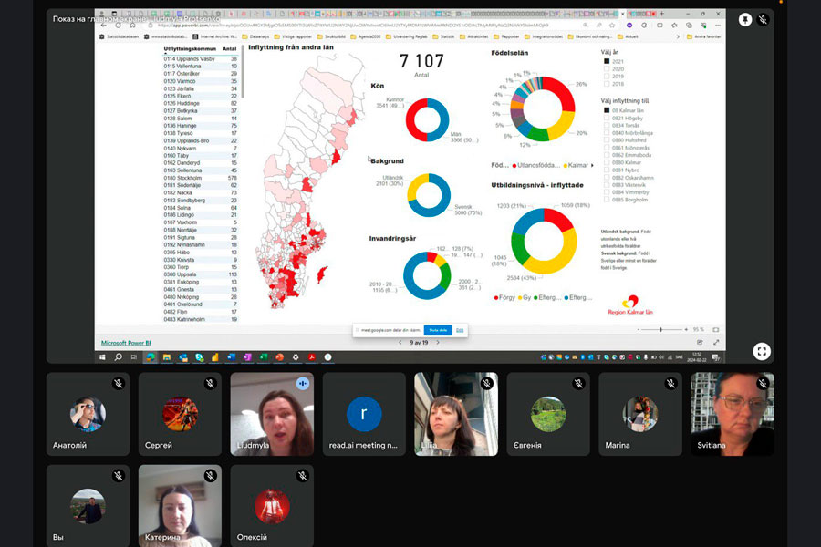Image resolution: width=821 pixels, height=547 pixels.
Task: Open taskbar search magnifier in shared screen
Action: [x=119, y=357]
